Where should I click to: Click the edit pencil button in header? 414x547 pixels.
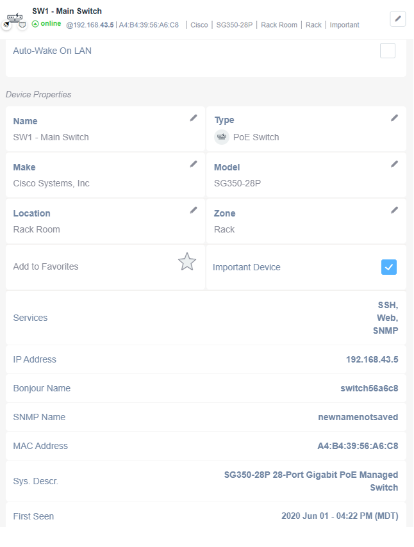(397, 19)
